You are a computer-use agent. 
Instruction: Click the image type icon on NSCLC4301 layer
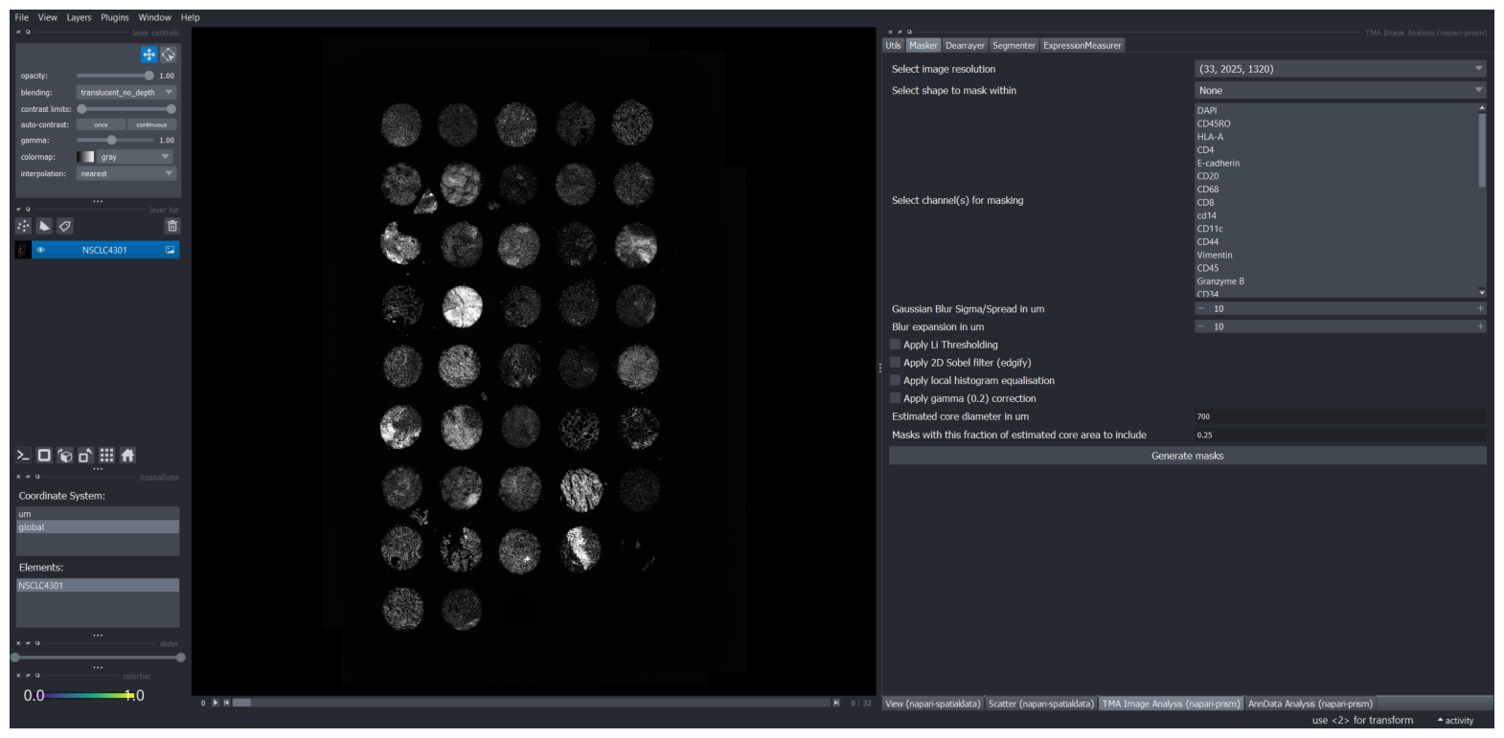coord(171,250)
